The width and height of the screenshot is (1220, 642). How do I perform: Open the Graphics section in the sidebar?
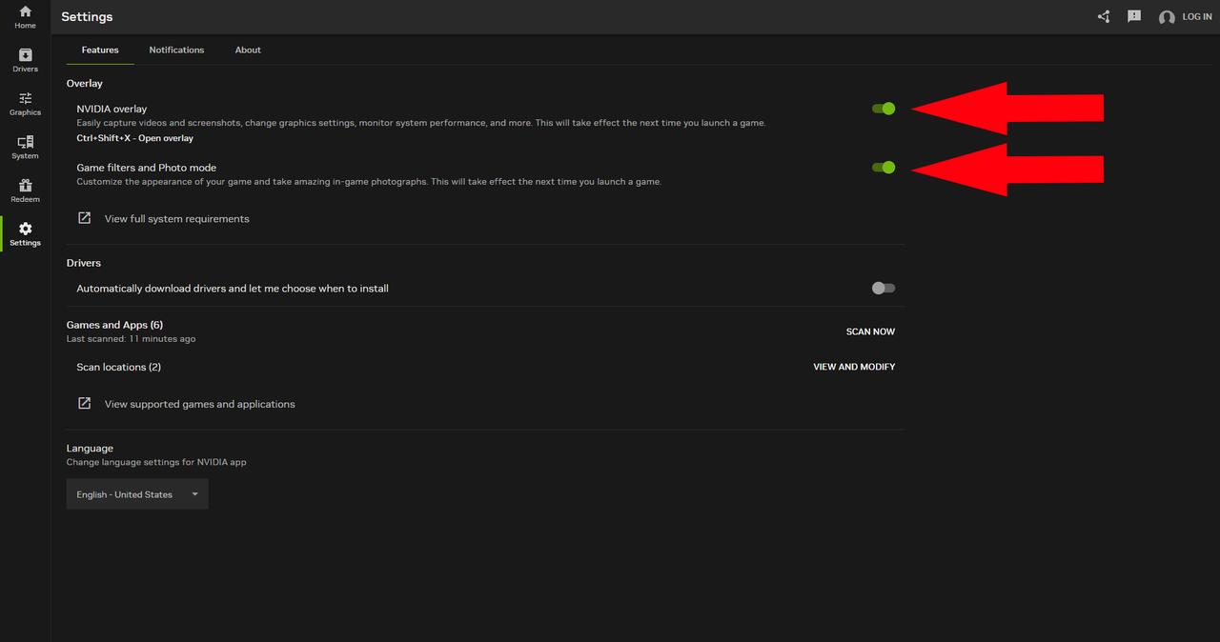point(25,104)
